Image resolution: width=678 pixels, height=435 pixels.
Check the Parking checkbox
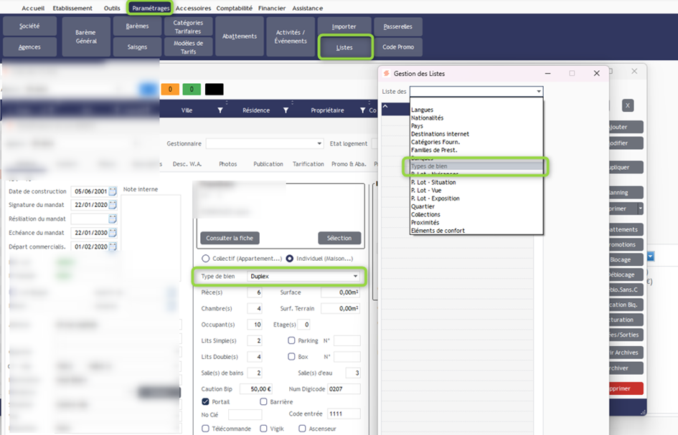point(291,341)
